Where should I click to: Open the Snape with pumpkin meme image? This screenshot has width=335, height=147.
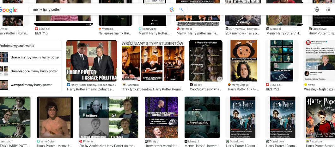click(x=242, y=61)
